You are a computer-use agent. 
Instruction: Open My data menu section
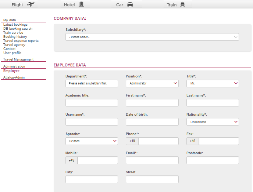[10, 20]
